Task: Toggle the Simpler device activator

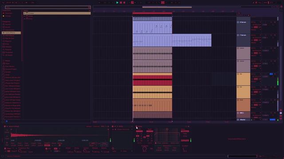Action: tap(5, 127)
